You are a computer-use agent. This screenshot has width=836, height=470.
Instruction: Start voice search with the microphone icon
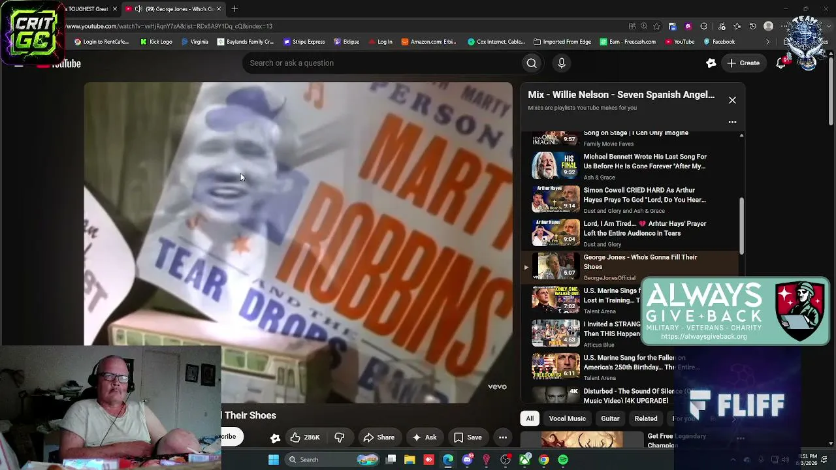(562, 63)
